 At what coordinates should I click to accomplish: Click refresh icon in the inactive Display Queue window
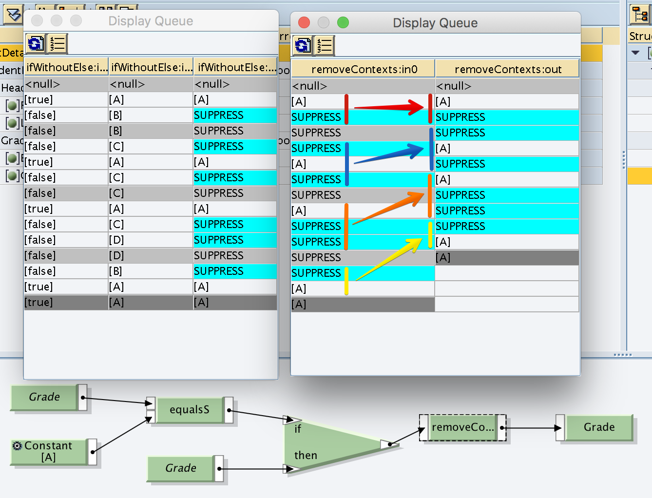coord(35,44)
